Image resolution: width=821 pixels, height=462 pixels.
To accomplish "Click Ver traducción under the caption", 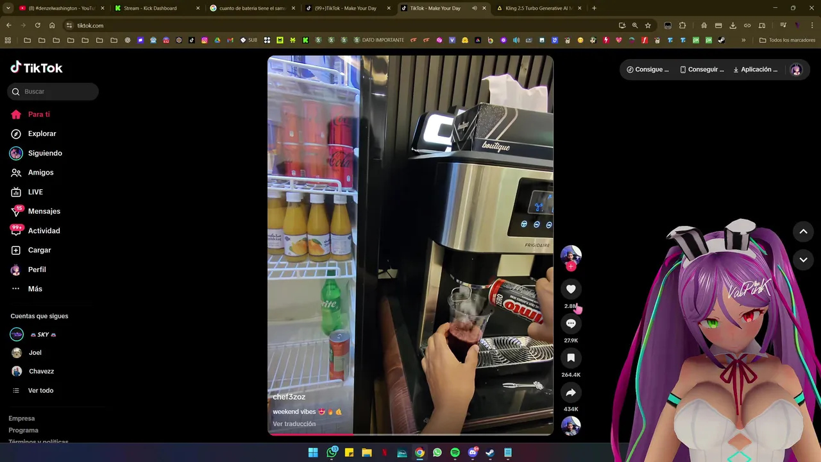I will [294, 424].
